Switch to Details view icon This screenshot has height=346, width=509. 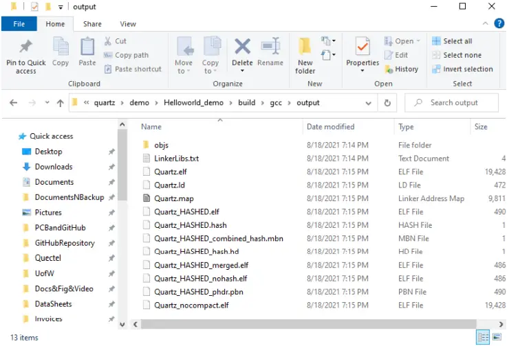(x=483, y=337)
